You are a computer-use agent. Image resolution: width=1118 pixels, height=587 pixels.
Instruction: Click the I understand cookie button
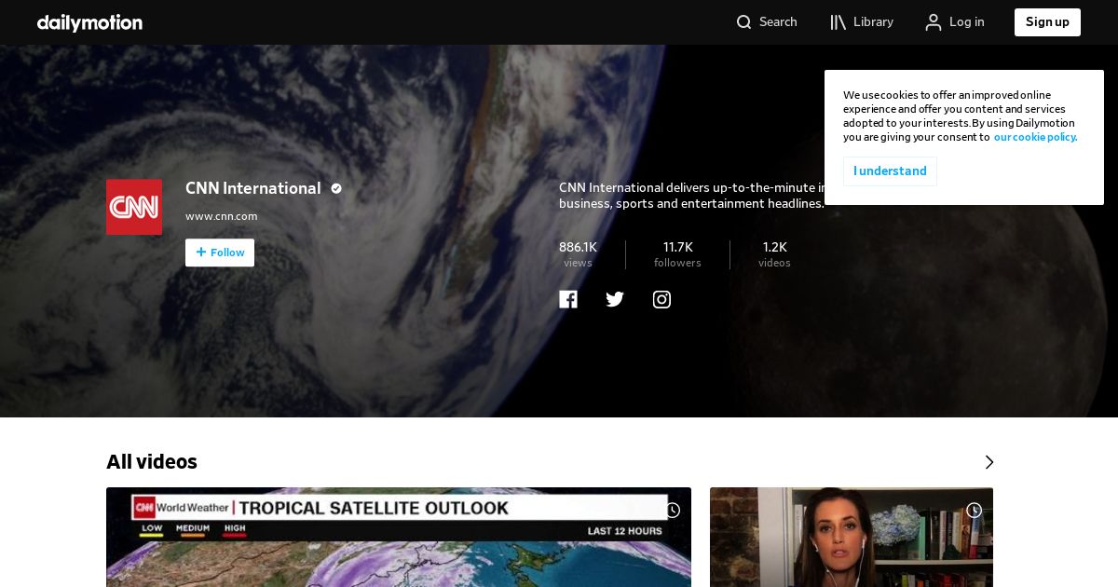click(x=890, y=171)
